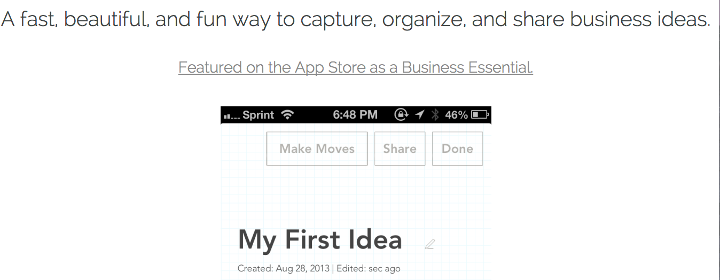Click the headline about capturing business ideas
The height and width of the screenshot is (280, 720).
coord(356,20)
